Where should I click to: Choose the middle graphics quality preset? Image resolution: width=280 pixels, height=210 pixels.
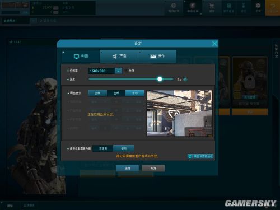(x=116, y=93)
